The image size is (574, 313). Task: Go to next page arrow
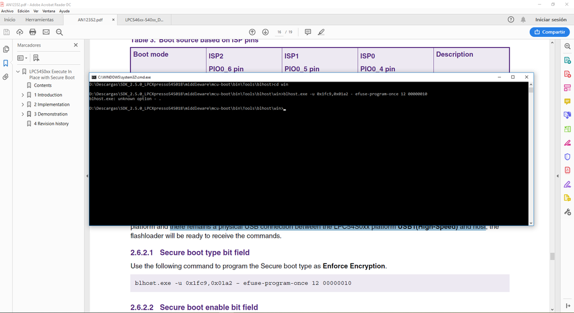click(265, 32)
